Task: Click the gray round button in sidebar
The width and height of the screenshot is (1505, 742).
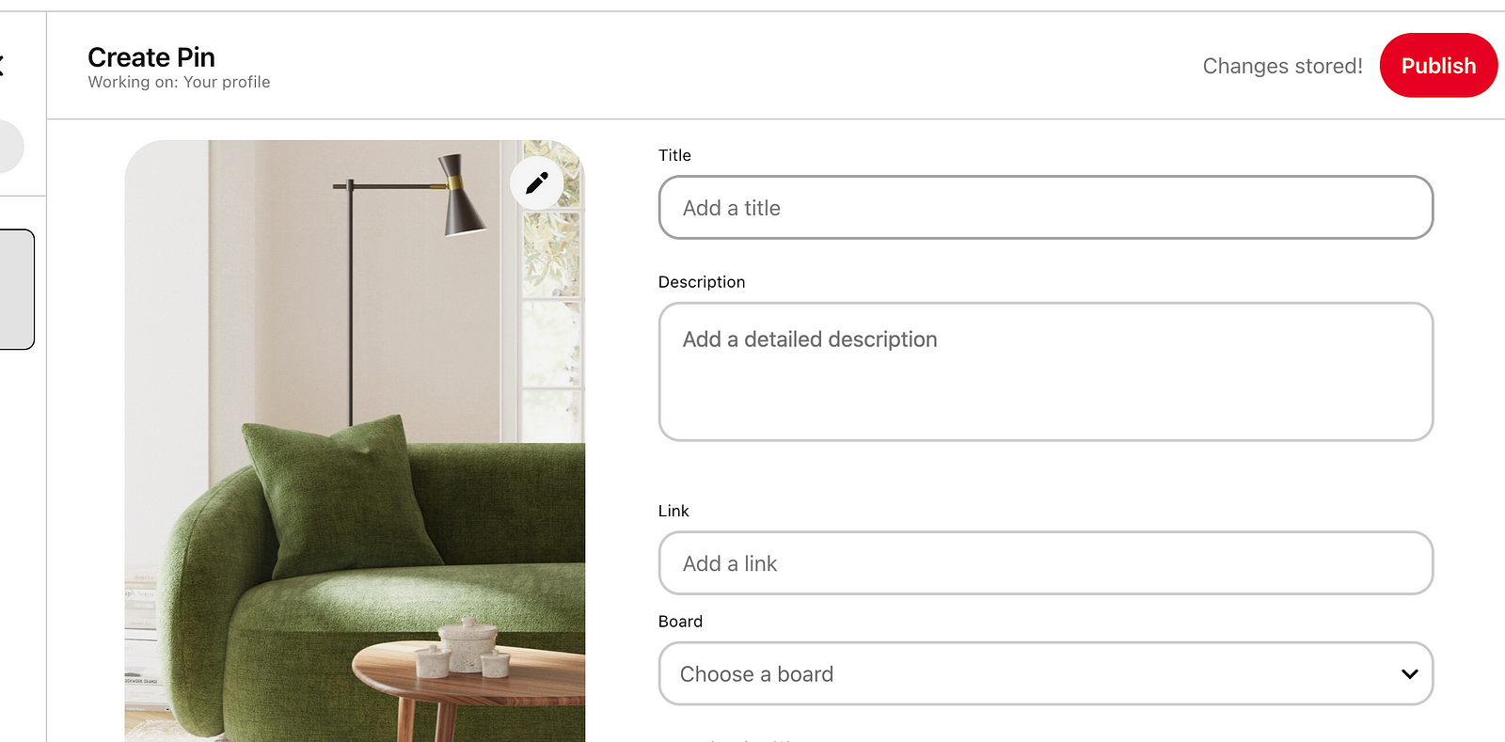Action: tap(9, 147)
